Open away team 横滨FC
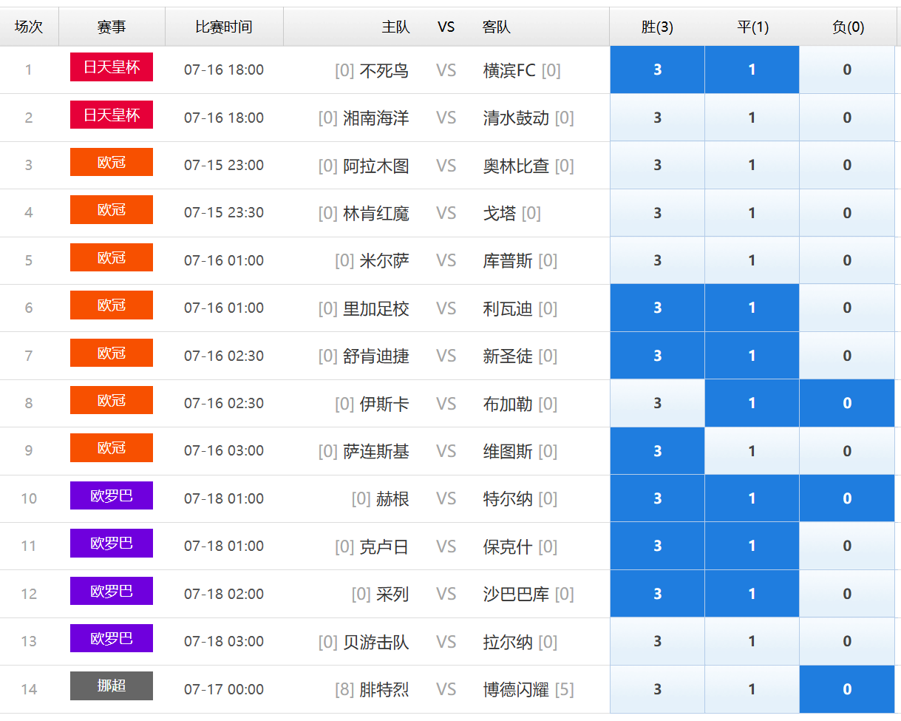This screenshot has height=721, width=901. (509, 70)
